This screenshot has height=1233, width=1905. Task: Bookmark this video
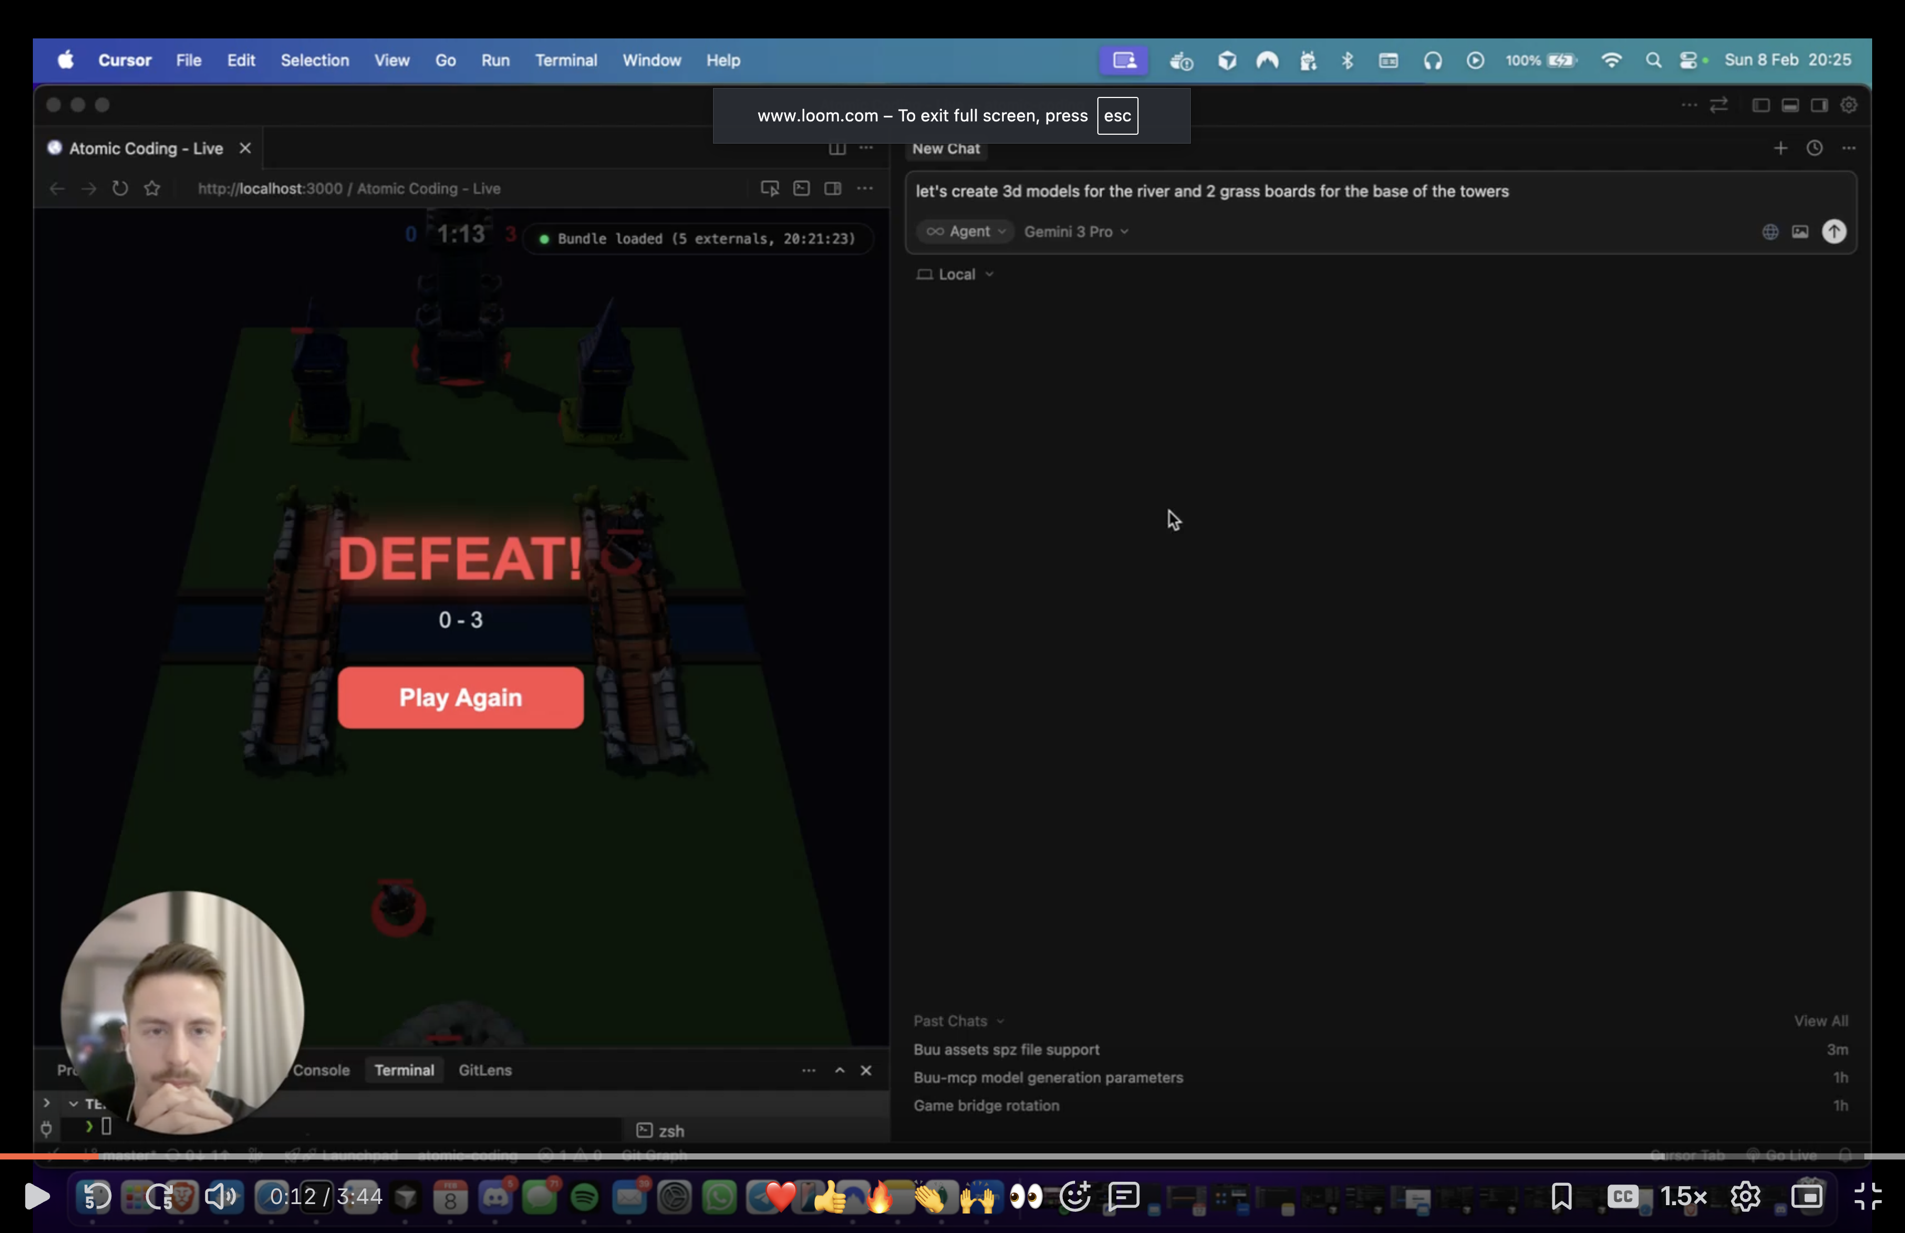(1561, 1196)
